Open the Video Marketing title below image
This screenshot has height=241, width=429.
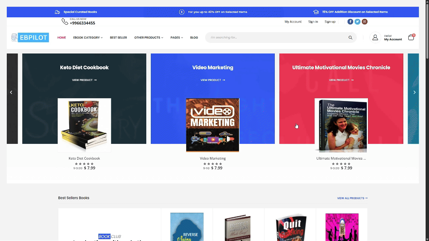(x=213, y=158)
